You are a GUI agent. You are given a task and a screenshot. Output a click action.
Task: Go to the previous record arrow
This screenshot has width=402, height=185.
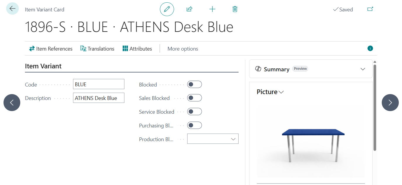[x=12, y=103]
